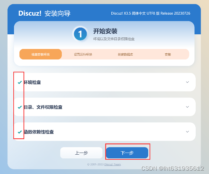Click the Discuz! X3.5 Release 20230726 version text
The width and height of the screenshot is (209, 174).
coord(151,13)
